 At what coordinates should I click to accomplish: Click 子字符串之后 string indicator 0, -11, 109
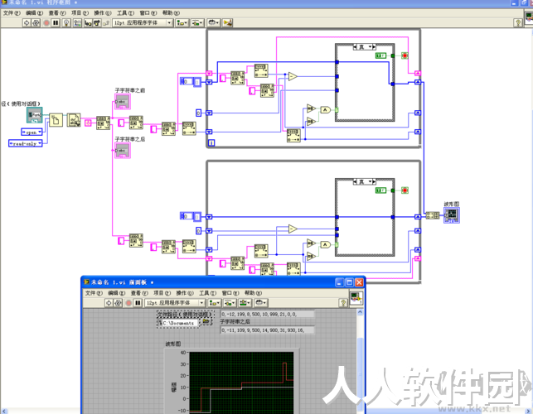click(268, 330)
